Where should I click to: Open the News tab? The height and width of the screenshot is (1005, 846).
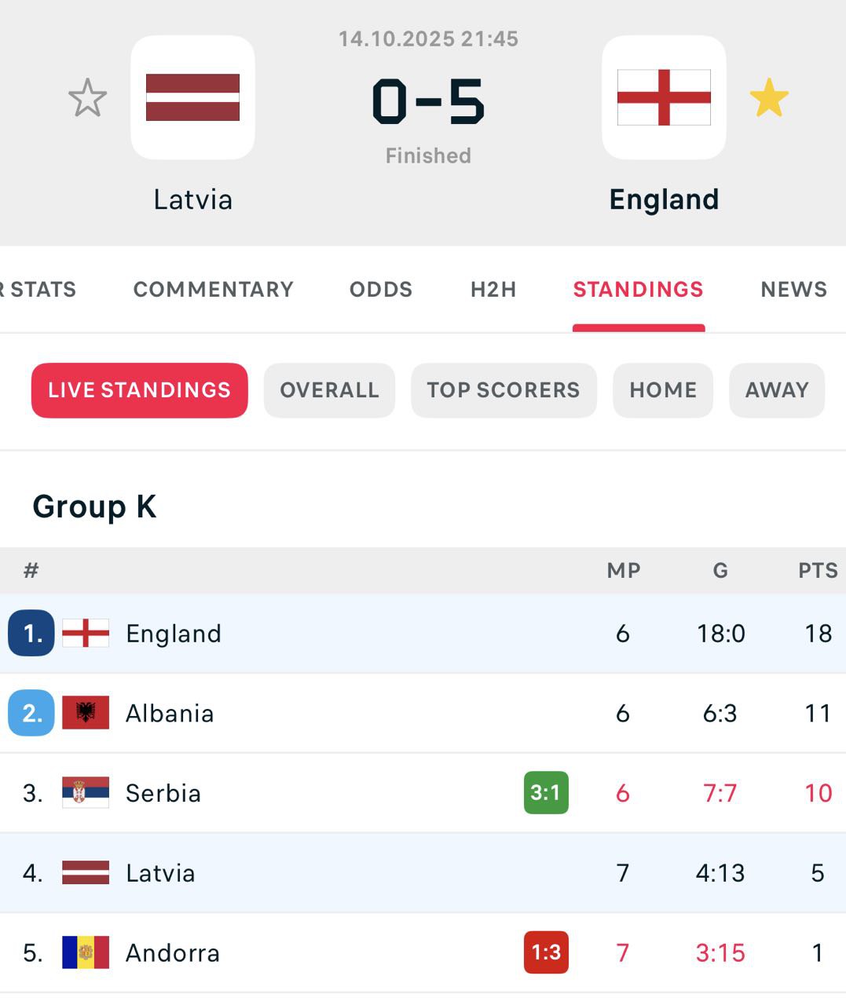[793, 290]
